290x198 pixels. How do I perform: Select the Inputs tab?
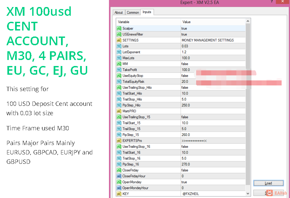tap(147, 12)
